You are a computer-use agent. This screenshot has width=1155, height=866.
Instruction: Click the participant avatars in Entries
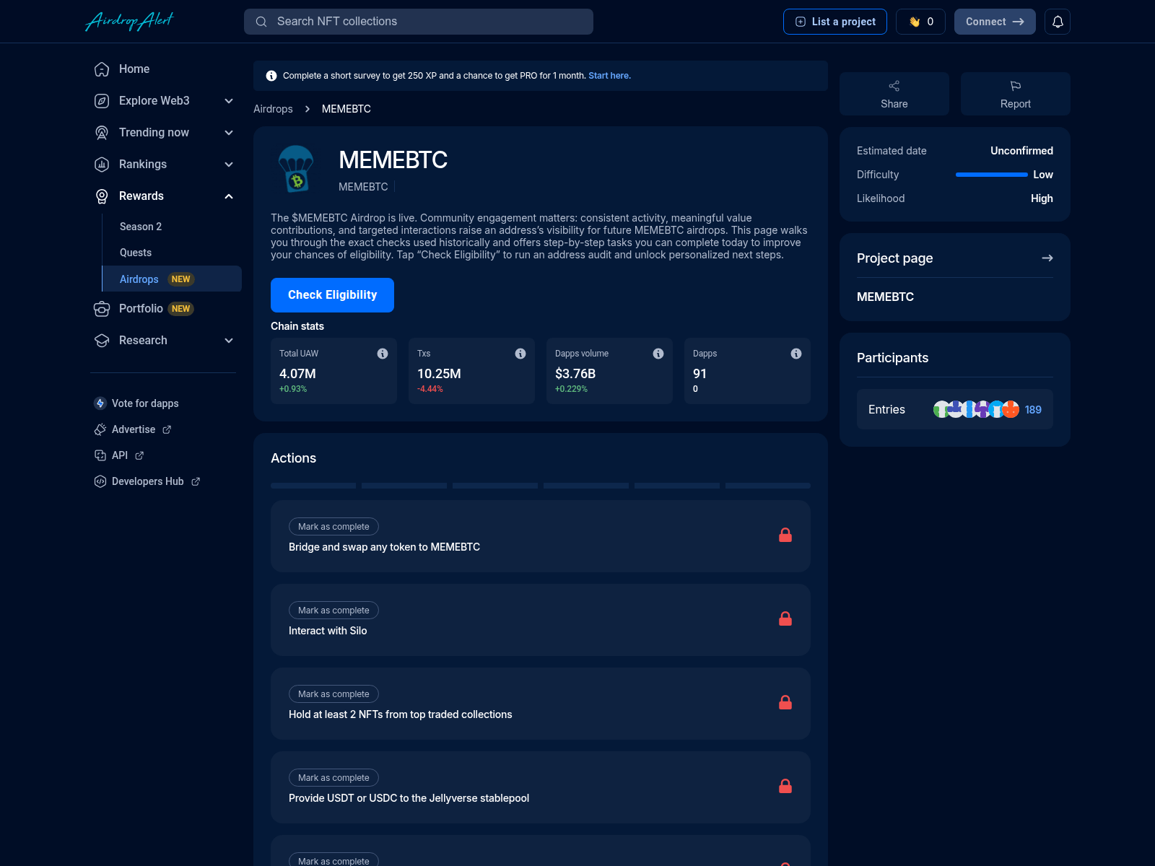[x=976, y=409]
